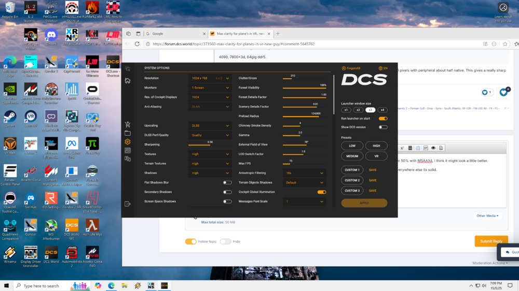Apply the VR preset
Image resolution: width=519 pixels, height=291 pixels.
coord(376,156)
